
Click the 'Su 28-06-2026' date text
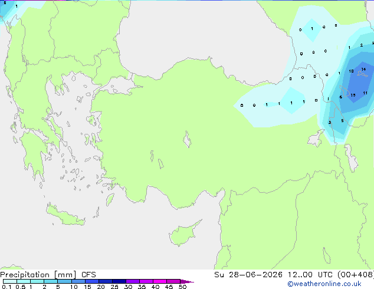(x=248, y=275)
